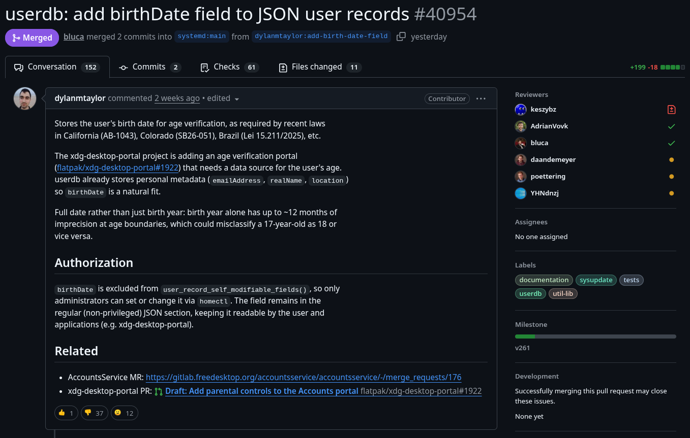Toggle the confused face reaction

tap(124, 413)
